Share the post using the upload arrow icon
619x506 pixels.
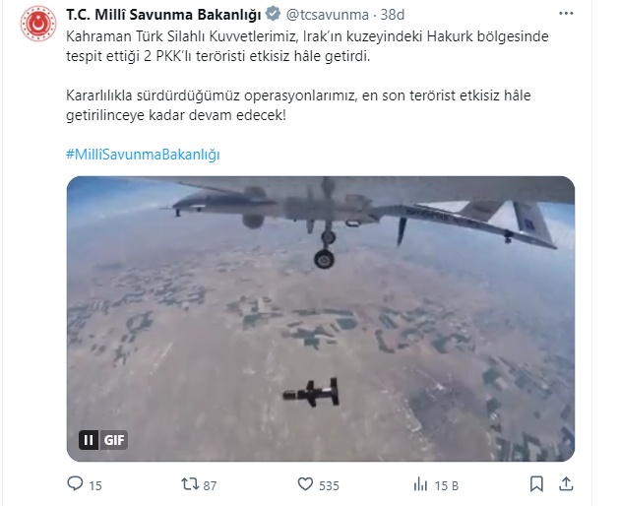coord(566,484)
